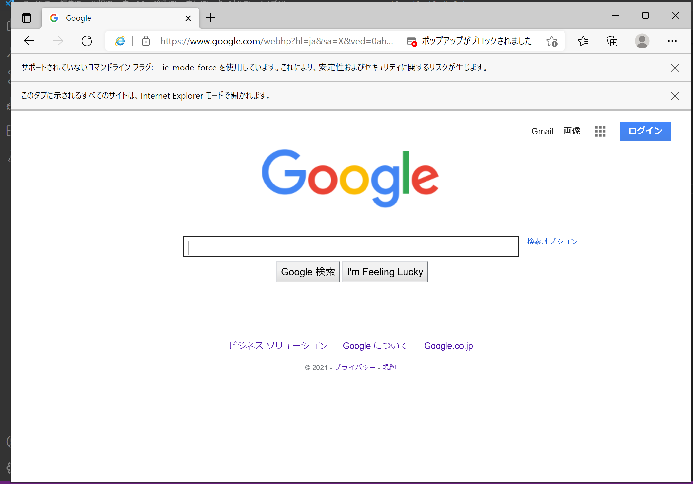View site info via lock icon

point(146,41)
